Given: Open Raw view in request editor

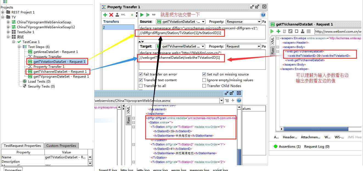Looking at the screenshot, I should tap(273, 51).
